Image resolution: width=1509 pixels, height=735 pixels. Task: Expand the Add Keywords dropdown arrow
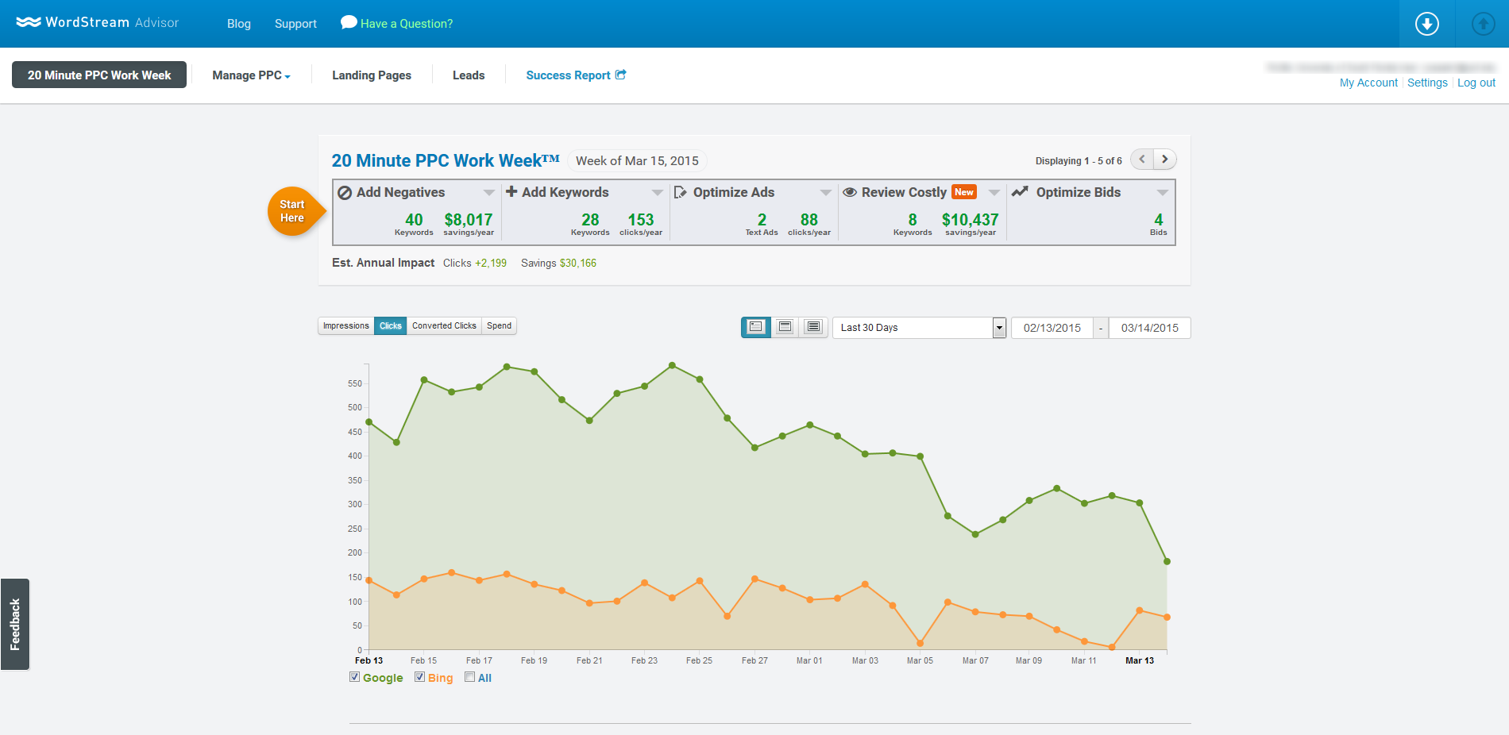(658, 193)
